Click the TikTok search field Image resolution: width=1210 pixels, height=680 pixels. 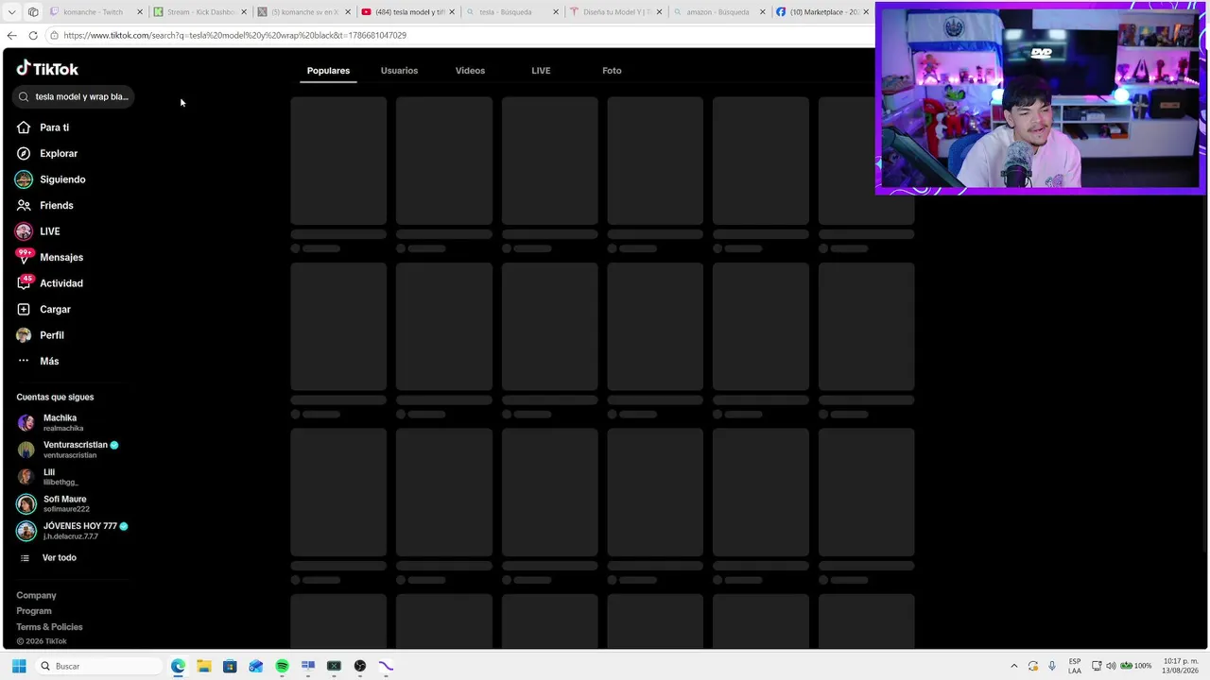[73, 96]
